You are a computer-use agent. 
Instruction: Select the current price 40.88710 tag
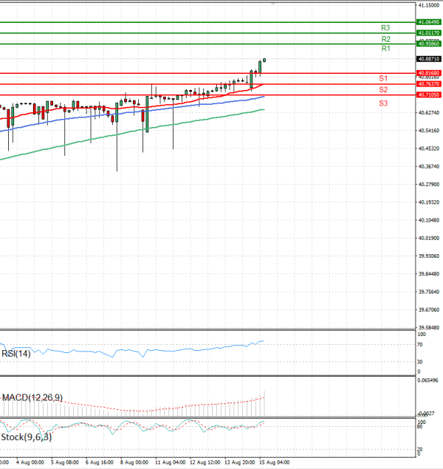429,59
